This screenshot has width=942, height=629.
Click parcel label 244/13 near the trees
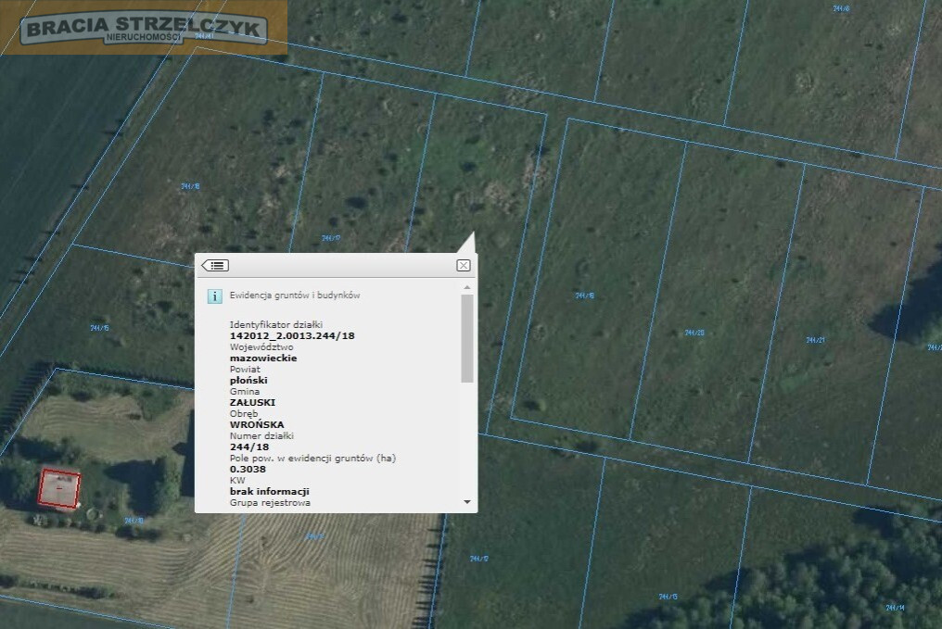668,597
